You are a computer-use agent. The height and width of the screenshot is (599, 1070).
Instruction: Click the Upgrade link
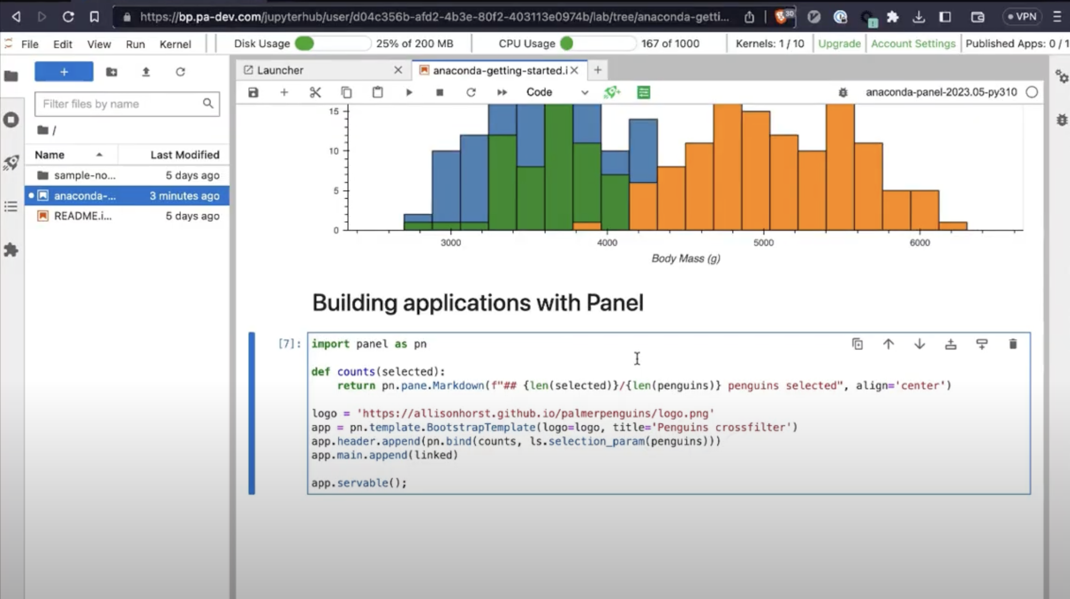click(839, 43)
